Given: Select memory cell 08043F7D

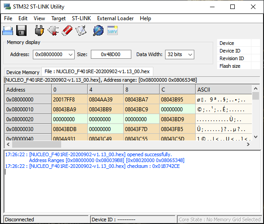Looking at the screenshot, I should (x=141, y=129).
